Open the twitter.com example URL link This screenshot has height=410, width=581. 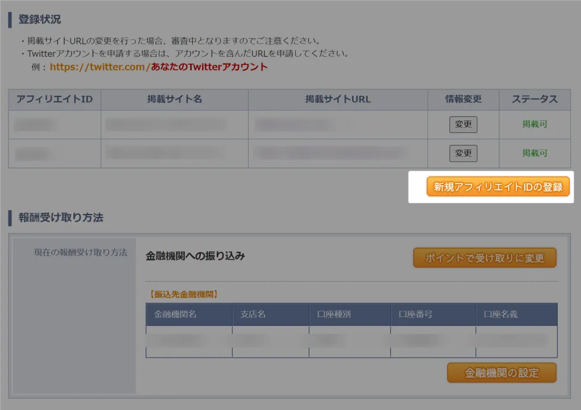(159, 67)
